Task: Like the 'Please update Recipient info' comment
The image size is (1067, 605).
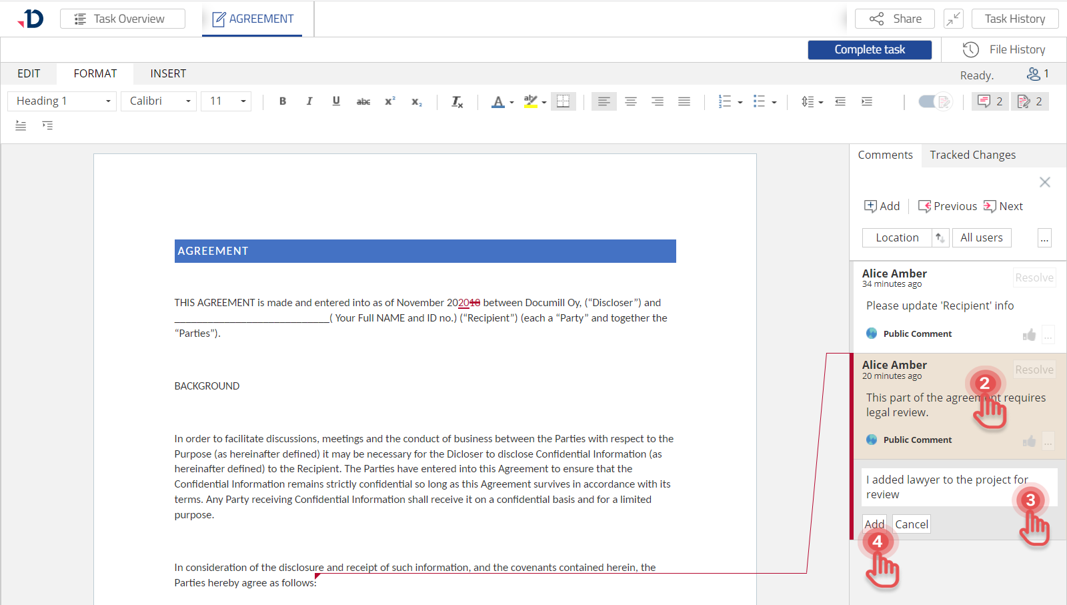Action: [x=1029, y=334]
